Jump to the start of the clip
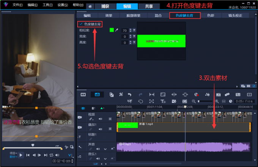This screenshot has height=167, width=258. (28, 155)
